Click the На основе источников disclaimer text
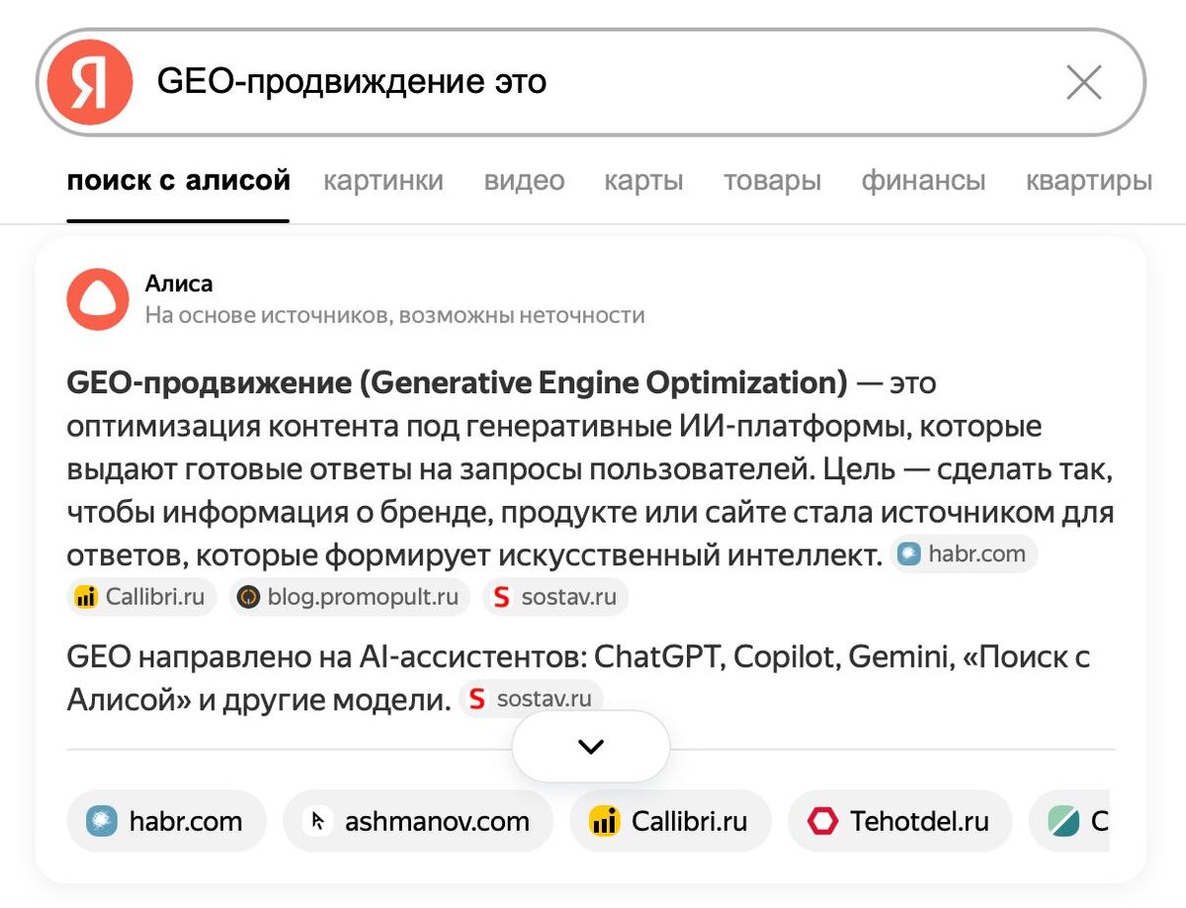1186x908 pixels. pos(394,315)
